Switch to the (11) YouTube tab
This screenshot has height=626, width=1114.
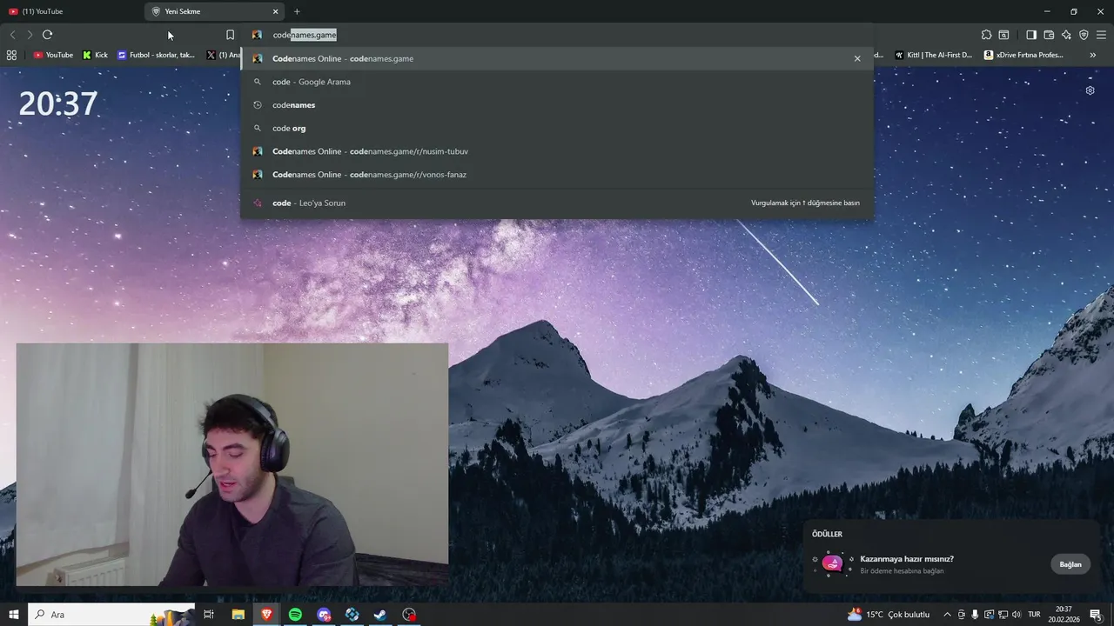[71, 11]
